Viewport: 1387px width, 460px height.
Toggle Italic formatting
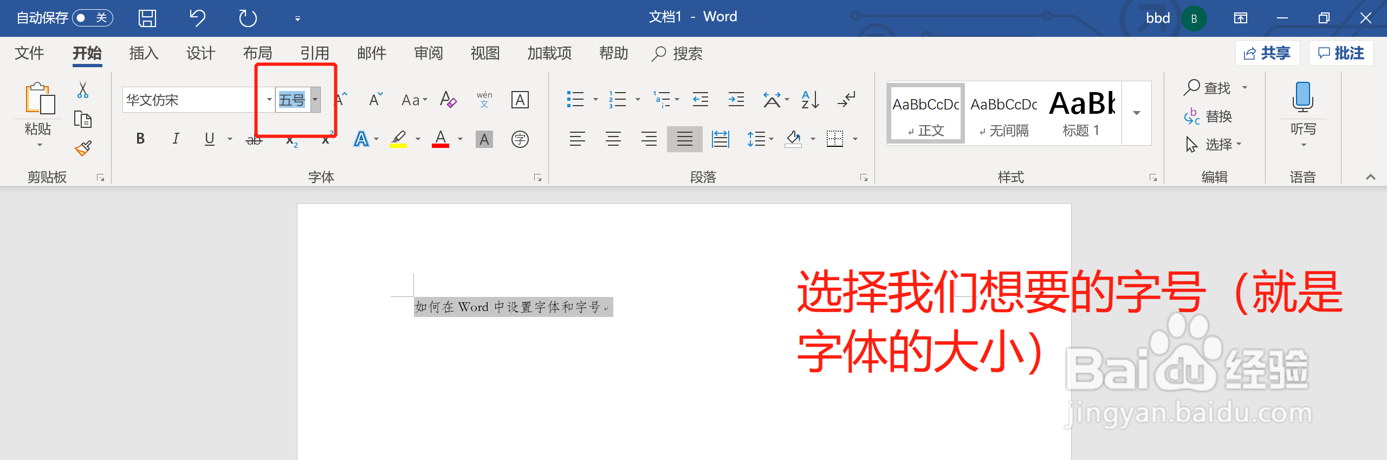[176, 139]
